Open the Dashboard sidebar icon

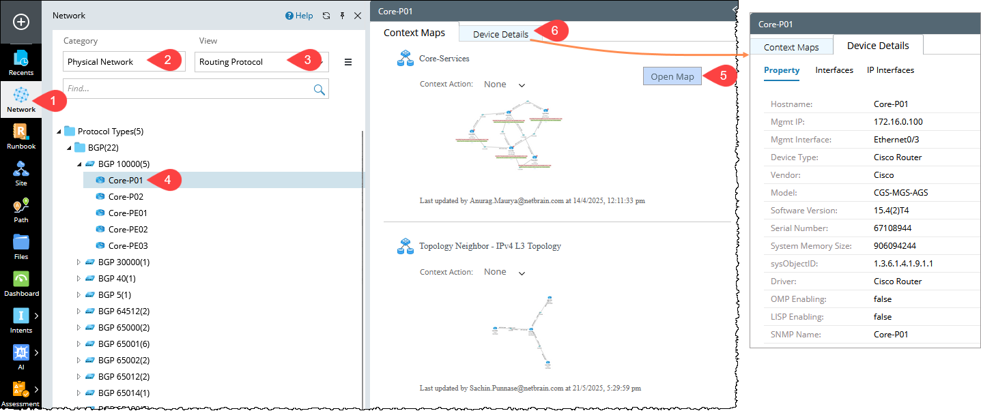coord(21,284)
